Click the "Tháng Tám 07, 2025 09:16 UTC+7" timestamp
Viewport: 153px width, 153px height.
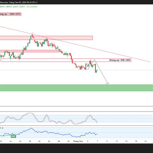(23, 2)
